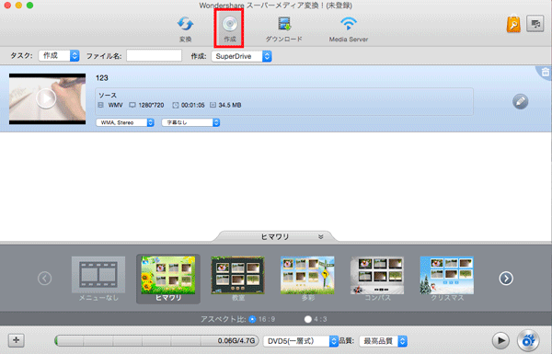The height and width of the screenshot is (354, 552).
Task: Click the trash icon to remove video 123
Action: pos(546,72)
